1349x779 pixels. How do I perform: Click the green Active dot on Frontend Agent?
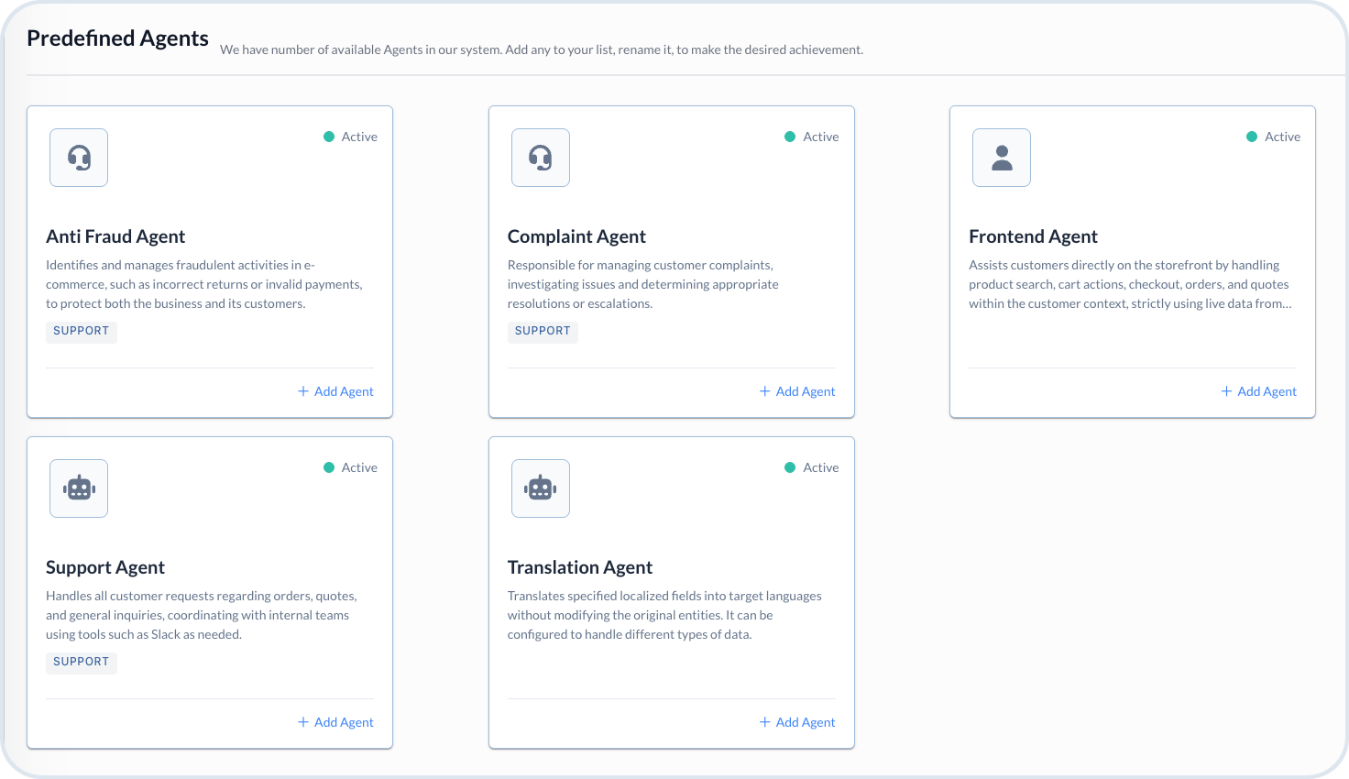point(1252,137)
